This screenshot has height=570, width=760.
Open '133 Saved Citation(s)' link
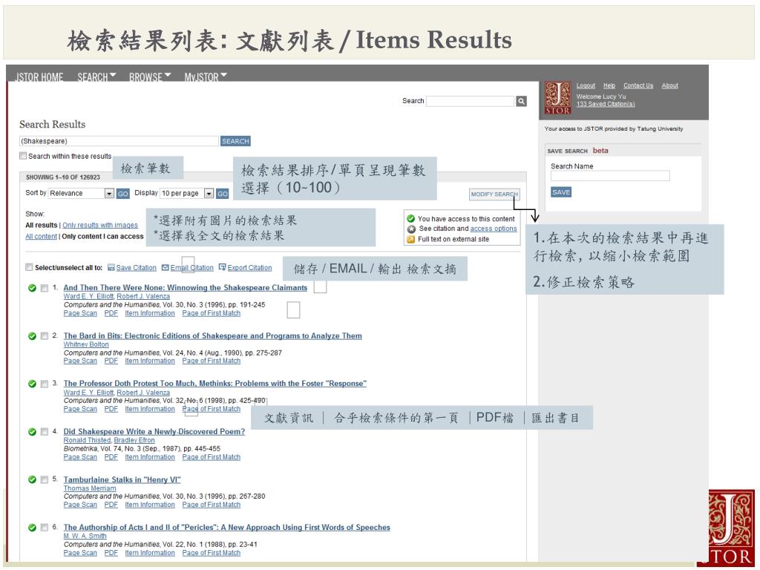pos(606,104)
